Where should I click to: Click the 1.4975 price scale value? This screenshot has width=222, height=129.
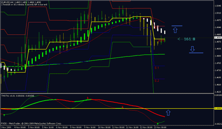218,20
